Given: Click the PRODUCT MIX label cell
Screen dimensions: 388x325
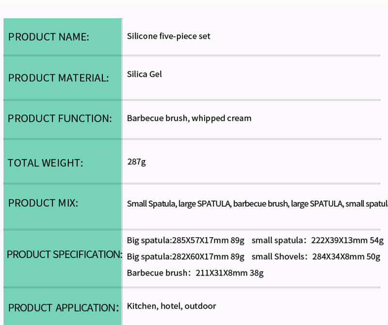Looking at the screenshot, I should tap(43, 203).
